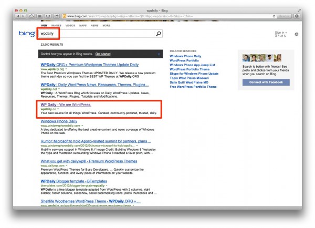This screenshot has width=315, height=228.
Task: Dismiss the Control how you appear banner
Action: (x=159, y=54)
